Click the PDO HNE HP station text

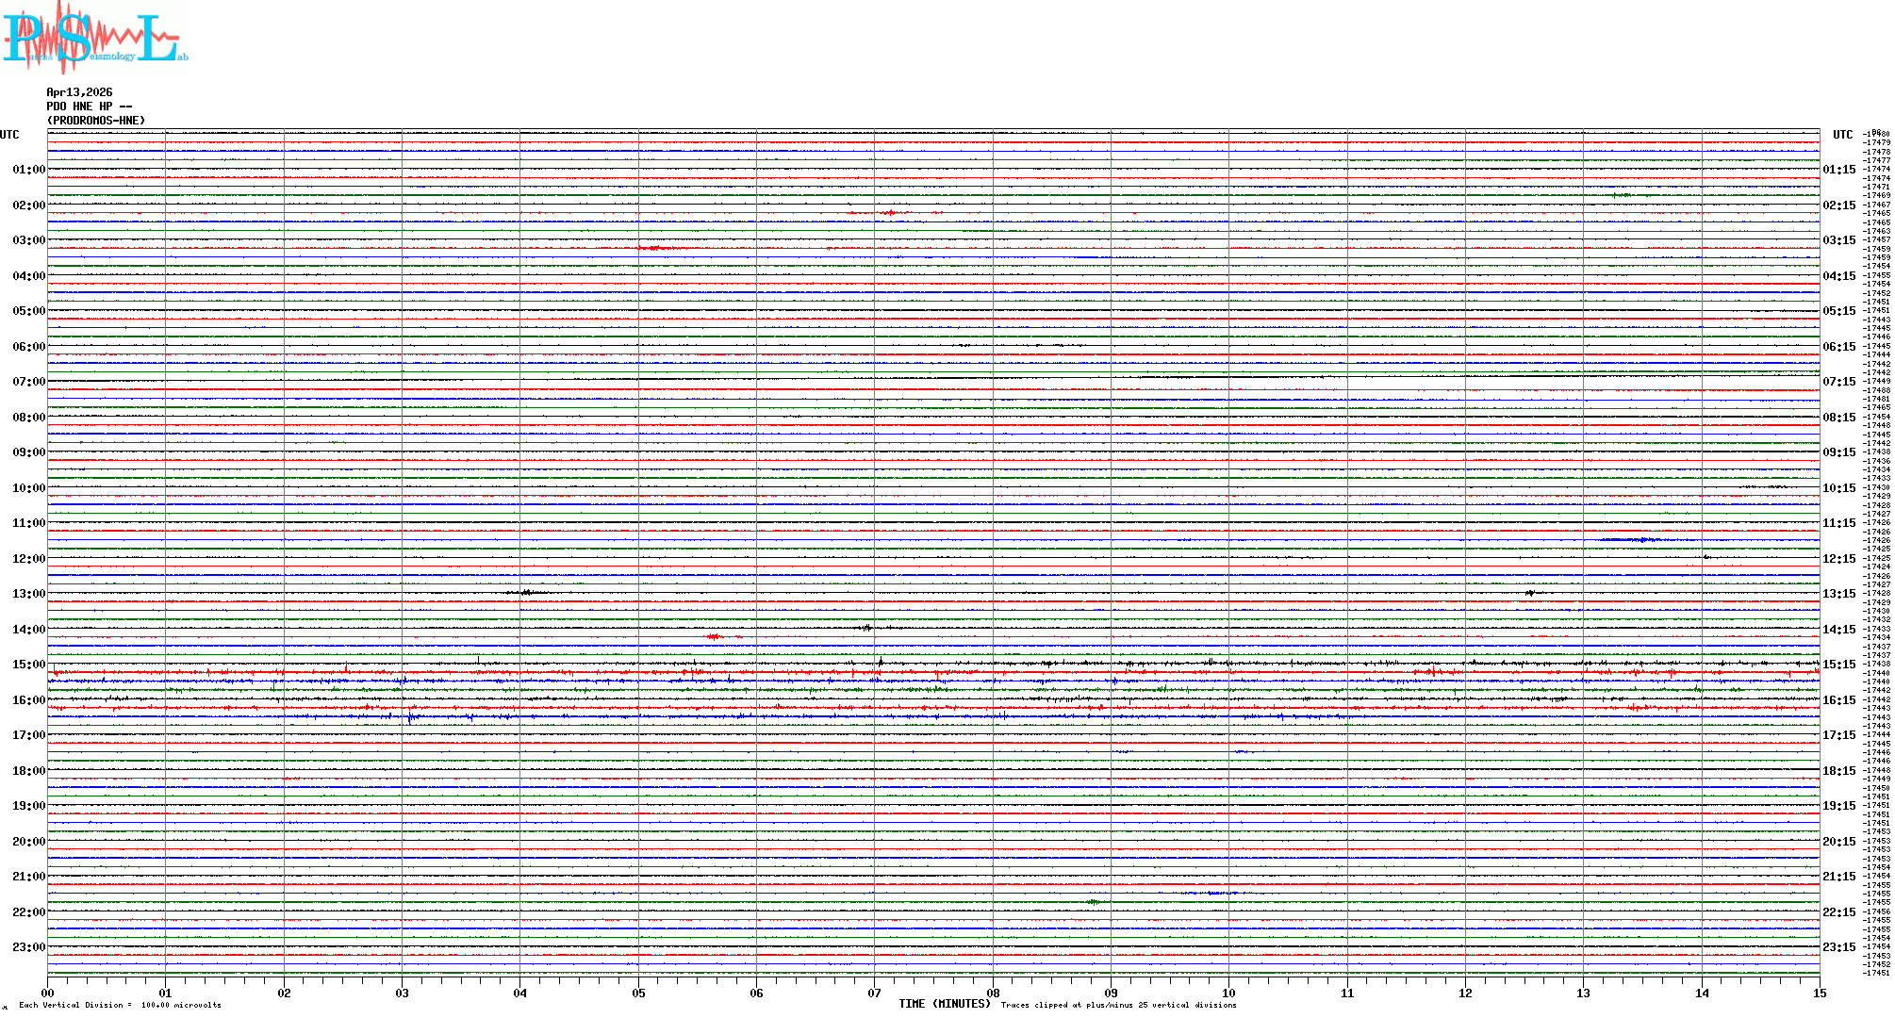pos(89,107)
